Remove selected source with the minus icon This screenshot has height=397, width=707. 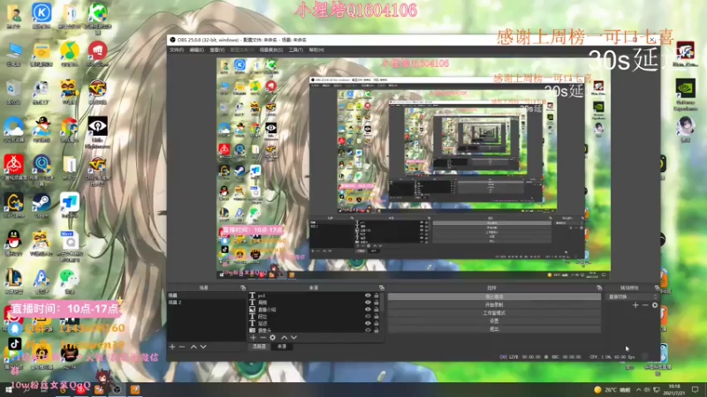pyautogui.click(x=262, y=338)
